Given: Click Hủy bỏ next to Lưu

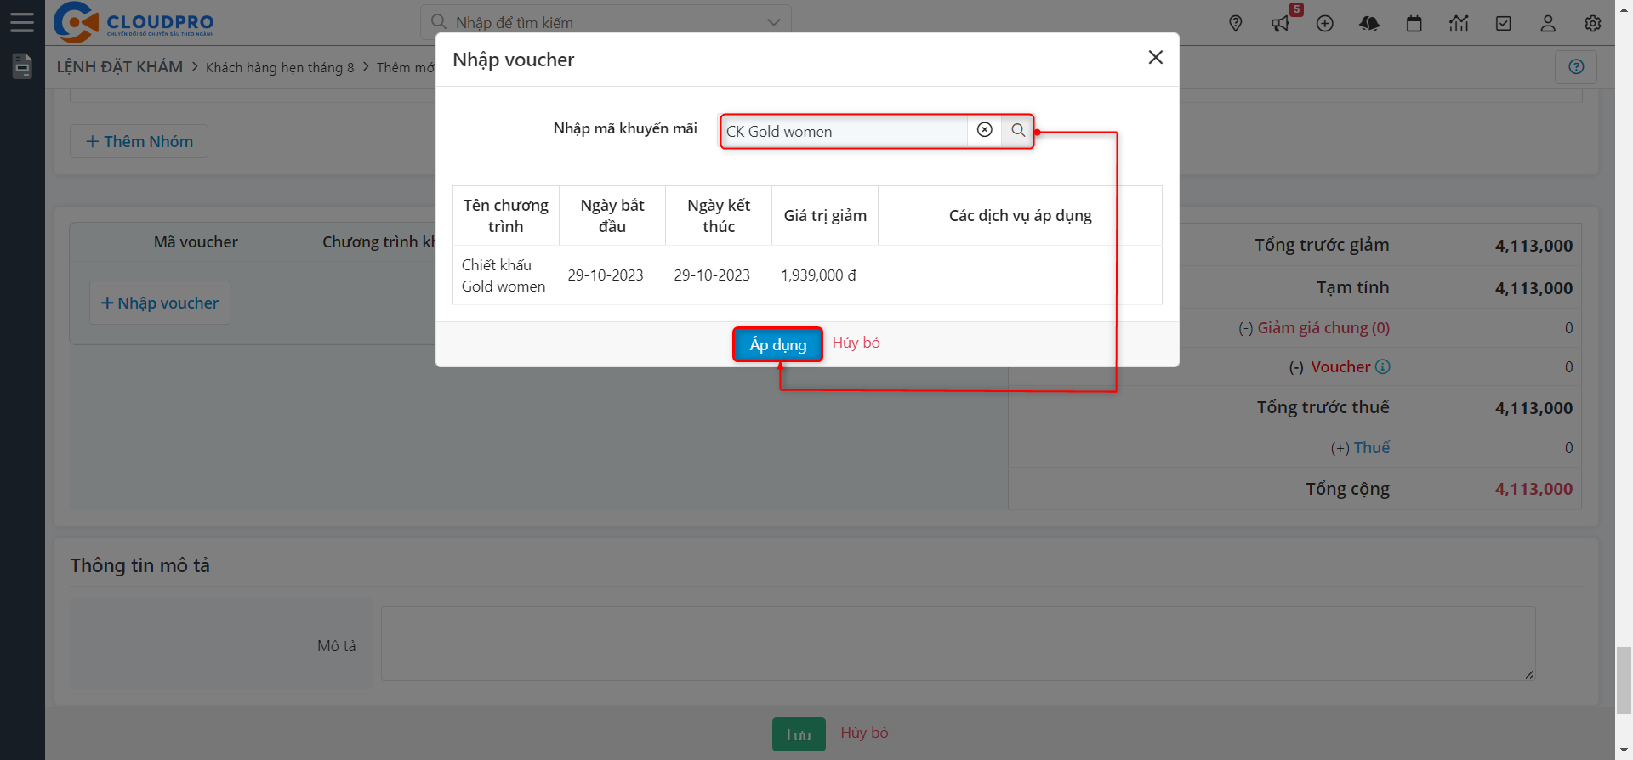Looking at the screenshot, I should pos(864,733).
